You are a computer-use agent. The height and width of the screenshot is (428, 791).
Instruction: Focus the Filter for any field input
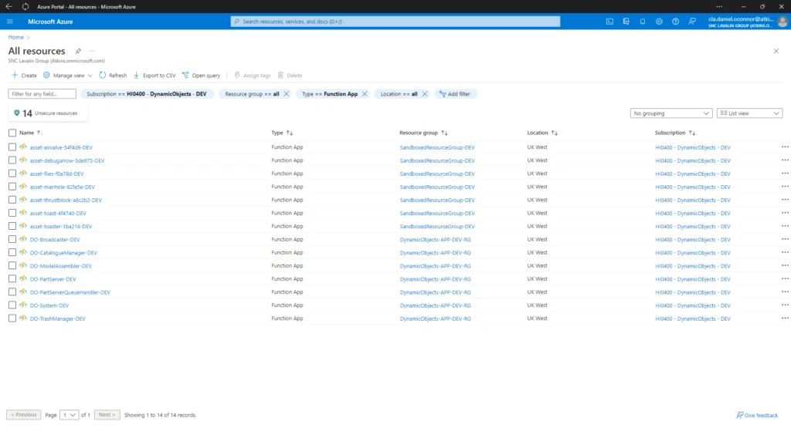point(42,94)
